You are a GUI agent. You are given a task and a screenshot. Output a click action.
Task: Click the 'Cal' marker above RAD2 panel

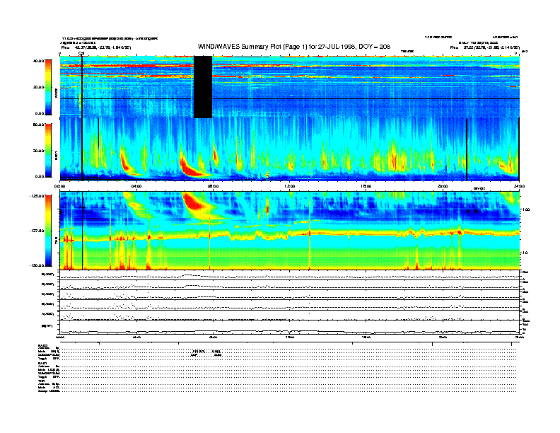81,53
